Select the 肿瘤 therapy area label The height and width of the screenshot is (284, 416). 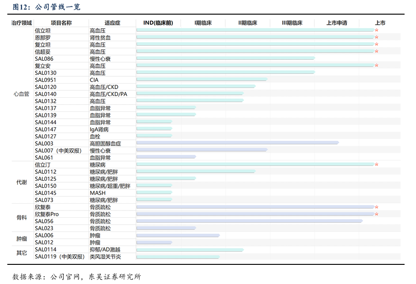pos(21,239)
